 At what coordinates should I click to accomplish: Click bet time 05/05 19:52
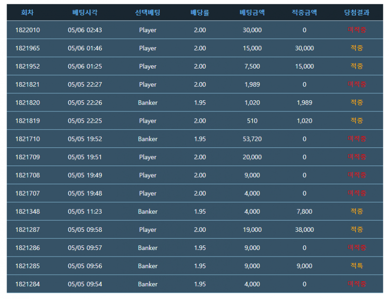[85, 139]
